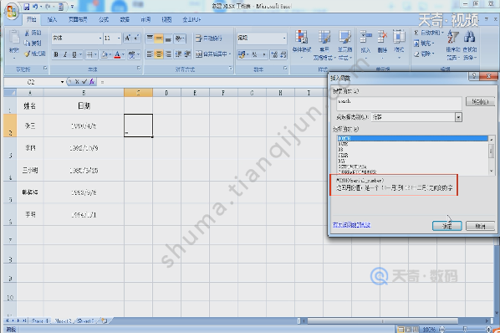Expand the Name Box dropdown arrow
The image size is (500, 333).
click(x=62, y=82)
